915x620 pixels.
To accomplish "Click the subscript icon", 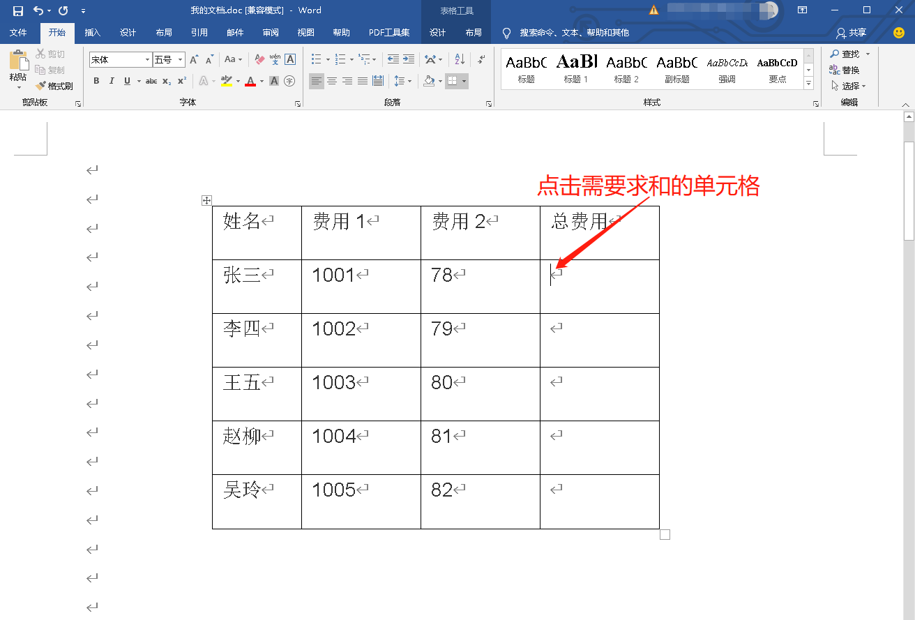I will [165, 81].
